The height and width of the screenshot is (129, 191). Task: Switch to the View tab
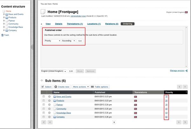(x=48, y=24)
